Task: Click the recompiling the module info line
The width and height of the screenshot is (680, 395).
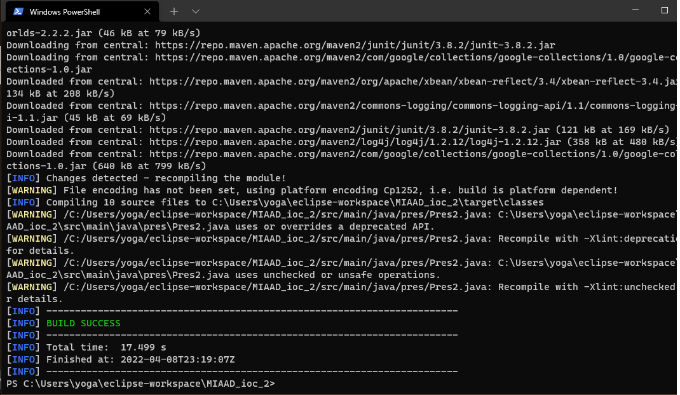Action: point(146,178)
